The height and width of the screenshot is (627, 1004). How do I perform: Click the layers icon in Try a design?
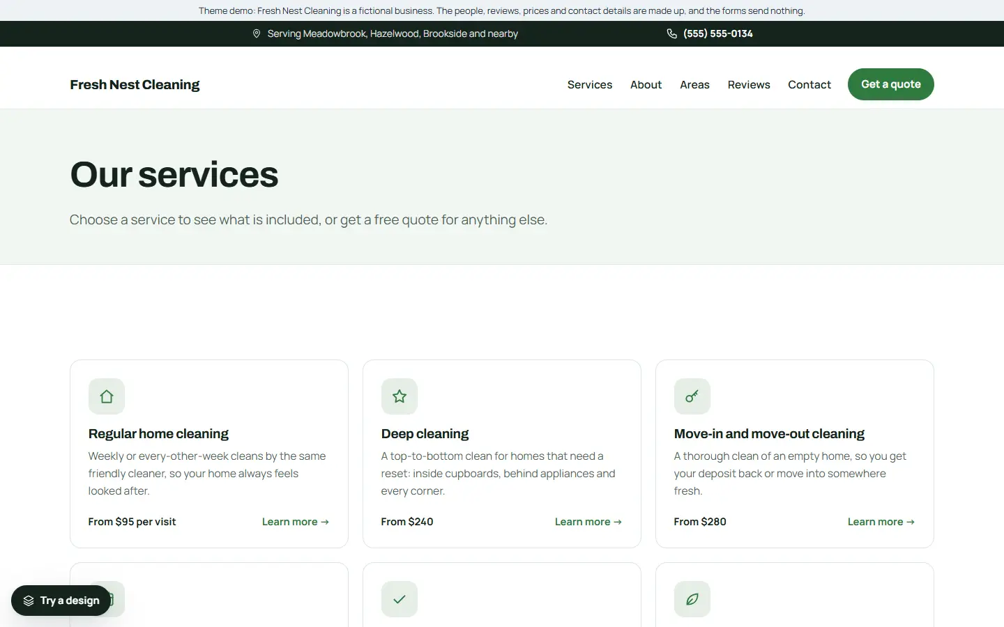click(29, 601)
